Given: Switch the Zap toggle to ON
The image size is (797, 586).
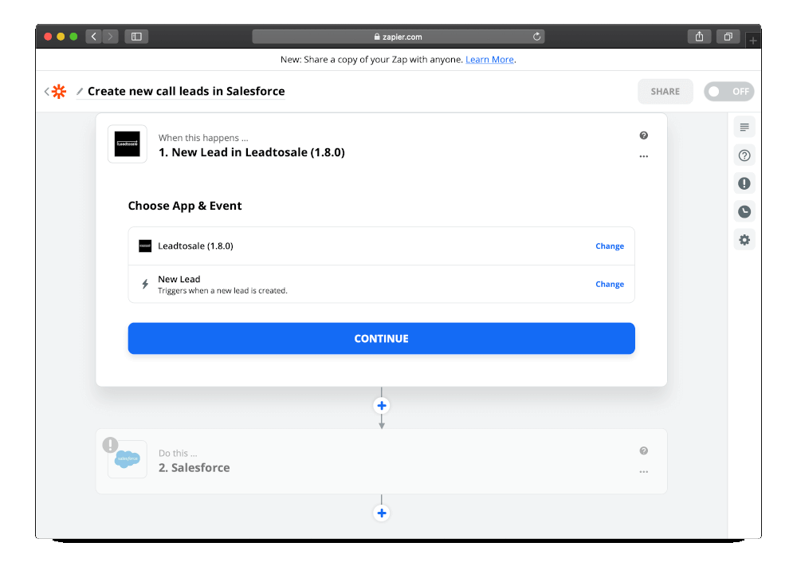Looking at the screenshot, I should [728, 91].
